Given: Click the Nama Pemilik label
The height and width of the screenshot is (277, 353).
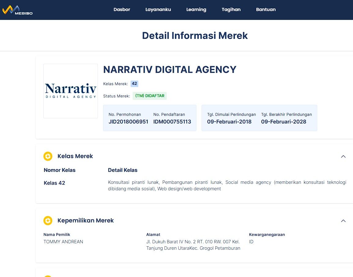Looking at the screenshot, I should point(57,235).
